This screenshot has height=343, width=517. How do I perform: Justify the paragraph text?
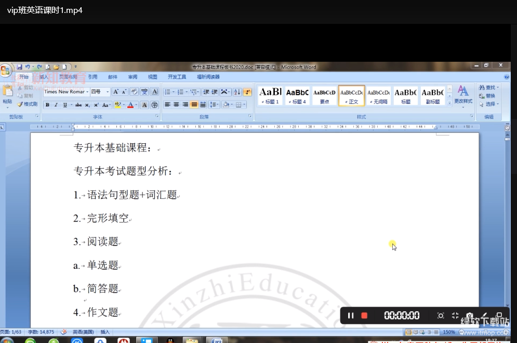click(x=194, y=105)
